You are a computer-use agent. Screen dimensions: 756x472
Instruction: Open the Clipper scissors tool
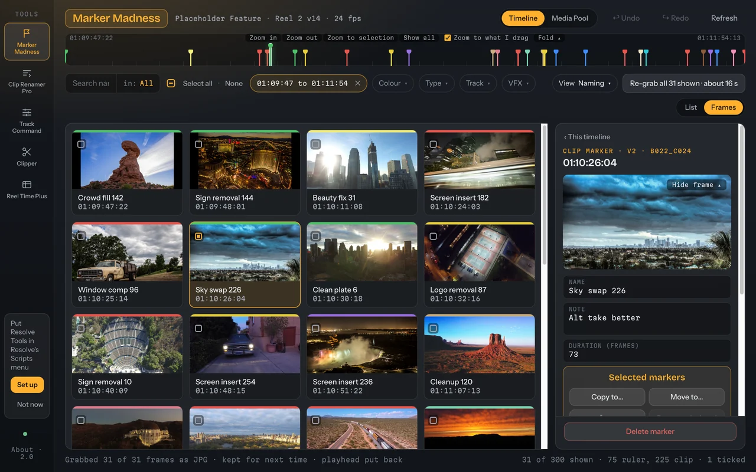[x=27, y=157]
